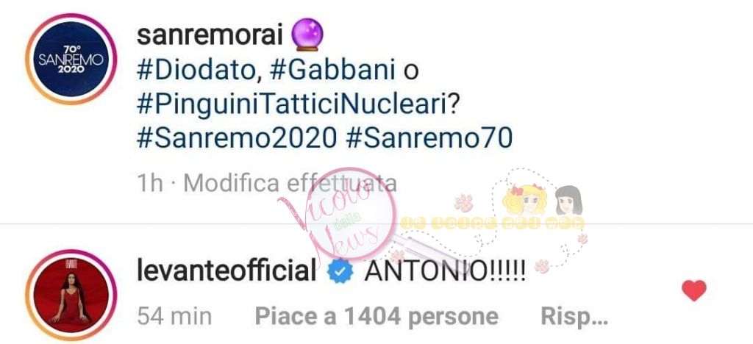Click the ANTONIO!!!!!! comment text
Screen dimensions: 753x344
click(445, 272)
